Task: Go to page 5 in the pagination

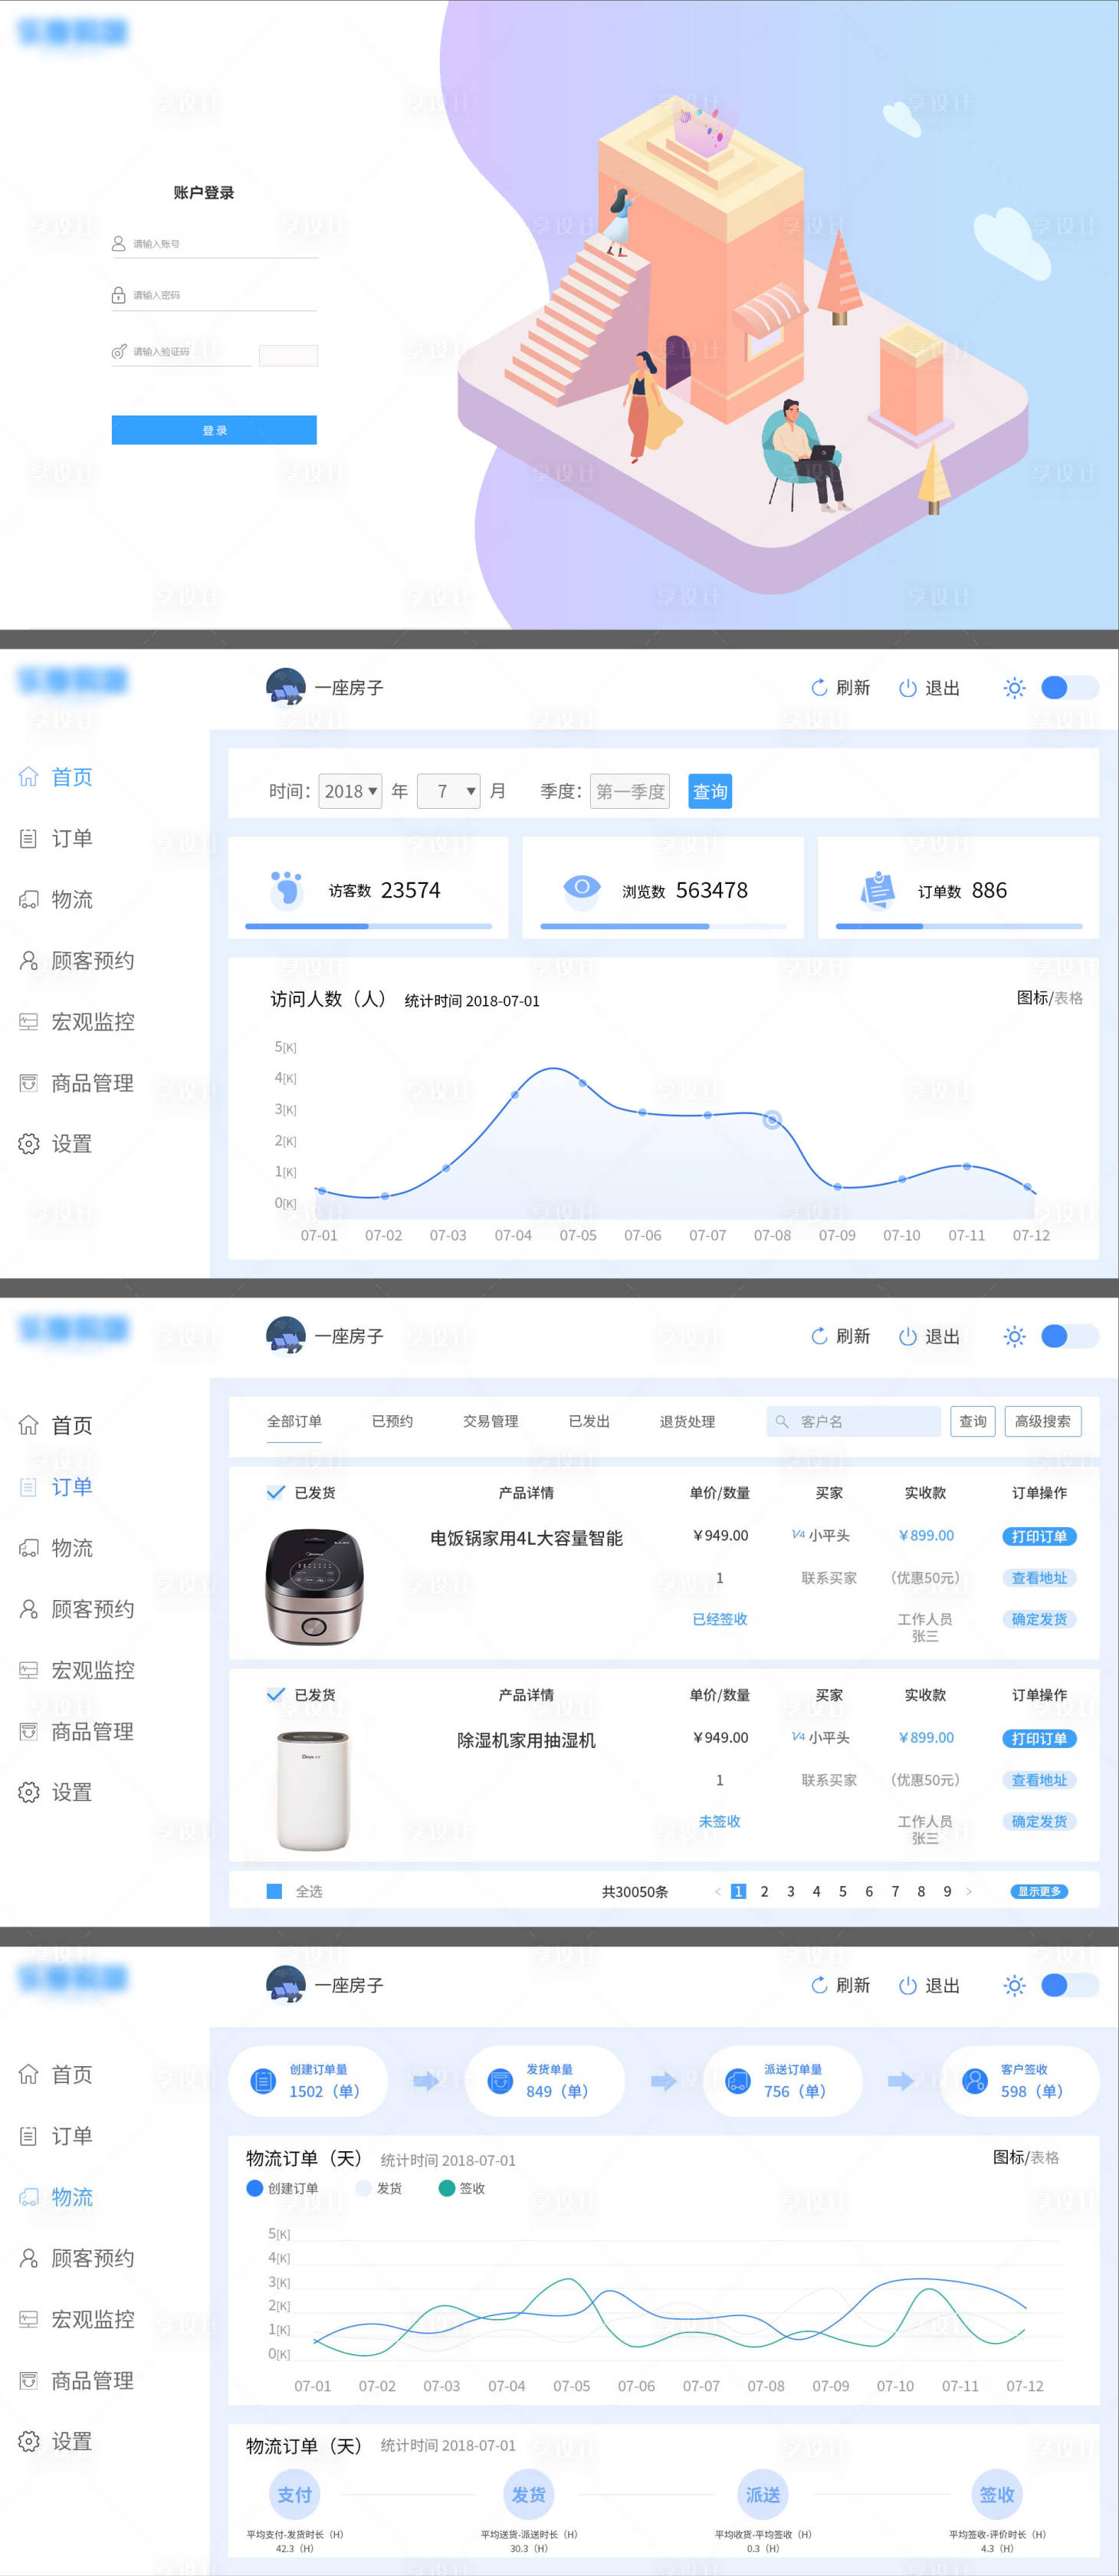Action: (842, 1891)
